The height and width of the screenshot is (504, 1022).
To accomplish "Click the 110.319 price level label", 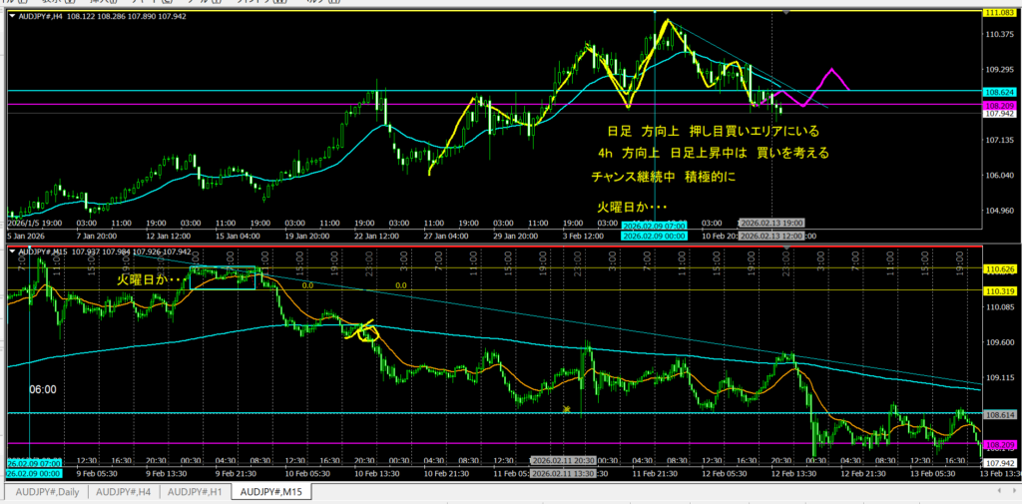I will tap(999, 289).
